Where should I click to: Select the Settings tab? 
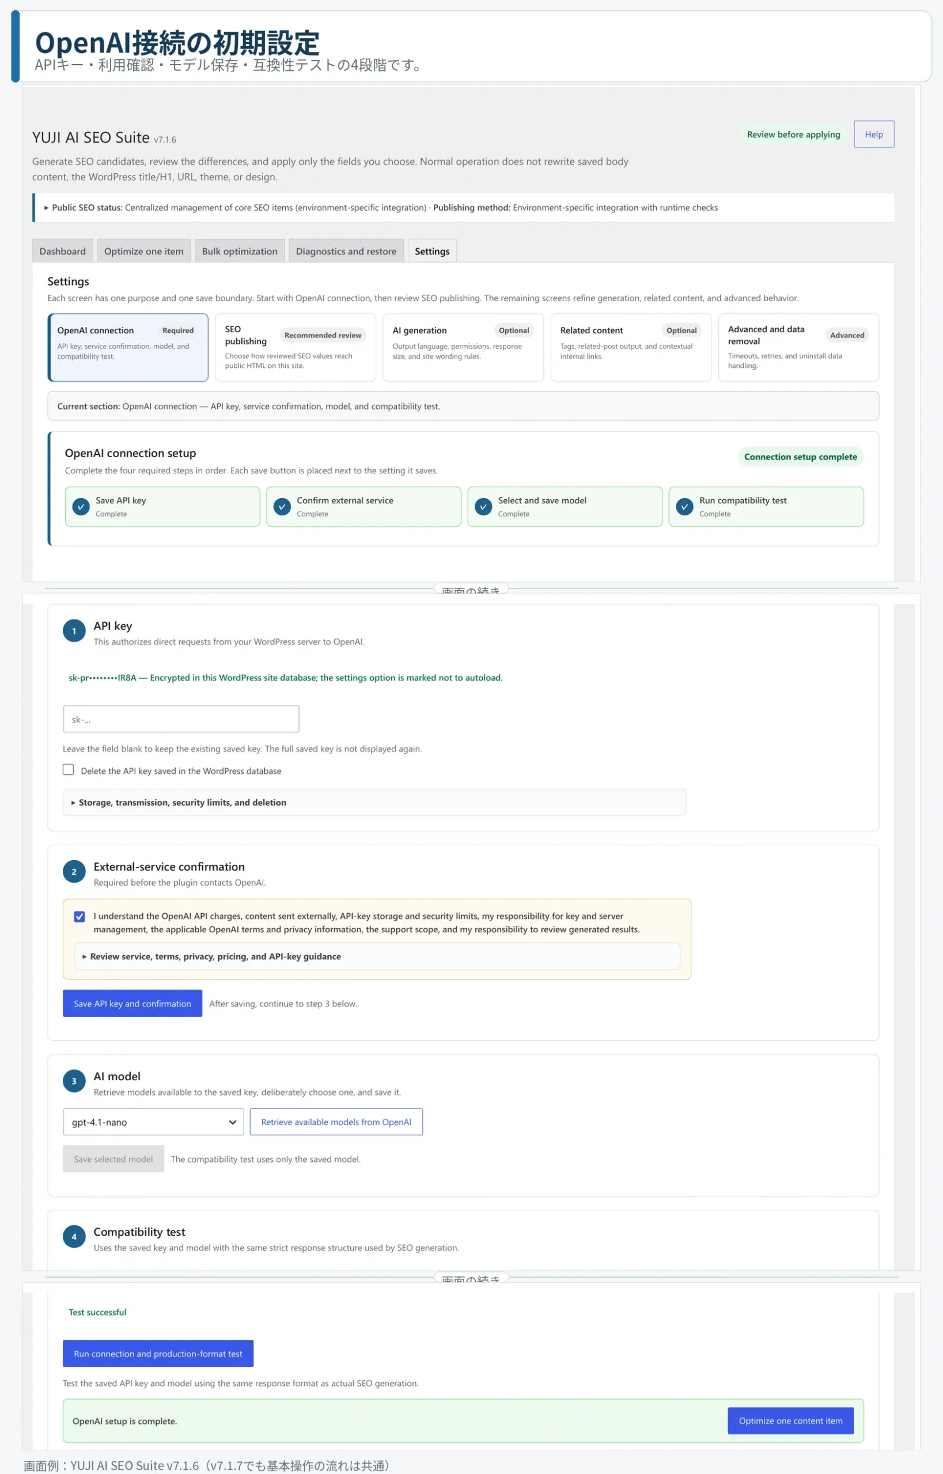432,252
